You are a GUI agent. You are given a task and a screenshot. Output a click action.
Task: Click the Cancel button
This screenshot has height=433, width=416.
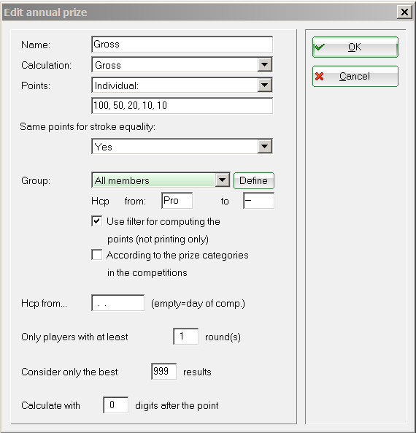coord(355,76)
